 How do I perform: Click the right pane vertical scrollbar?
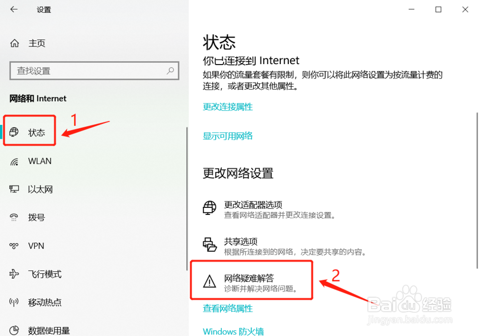pos(477,191)
